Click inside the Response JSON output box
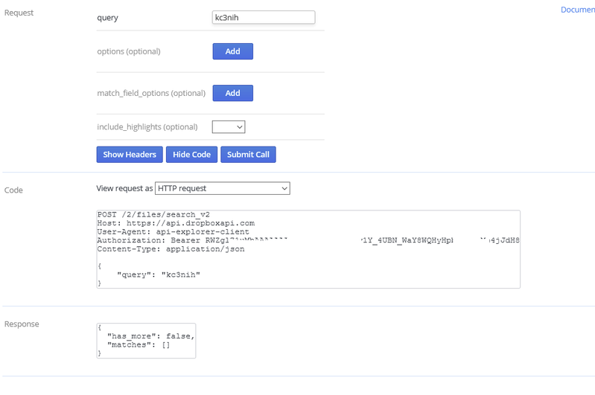Image resolution: width=595 pixels, height=395 pixels. (x=146, y=341)
